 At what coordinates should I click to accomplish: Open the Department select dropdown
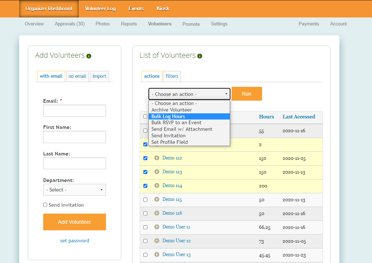tap(74, 190)
